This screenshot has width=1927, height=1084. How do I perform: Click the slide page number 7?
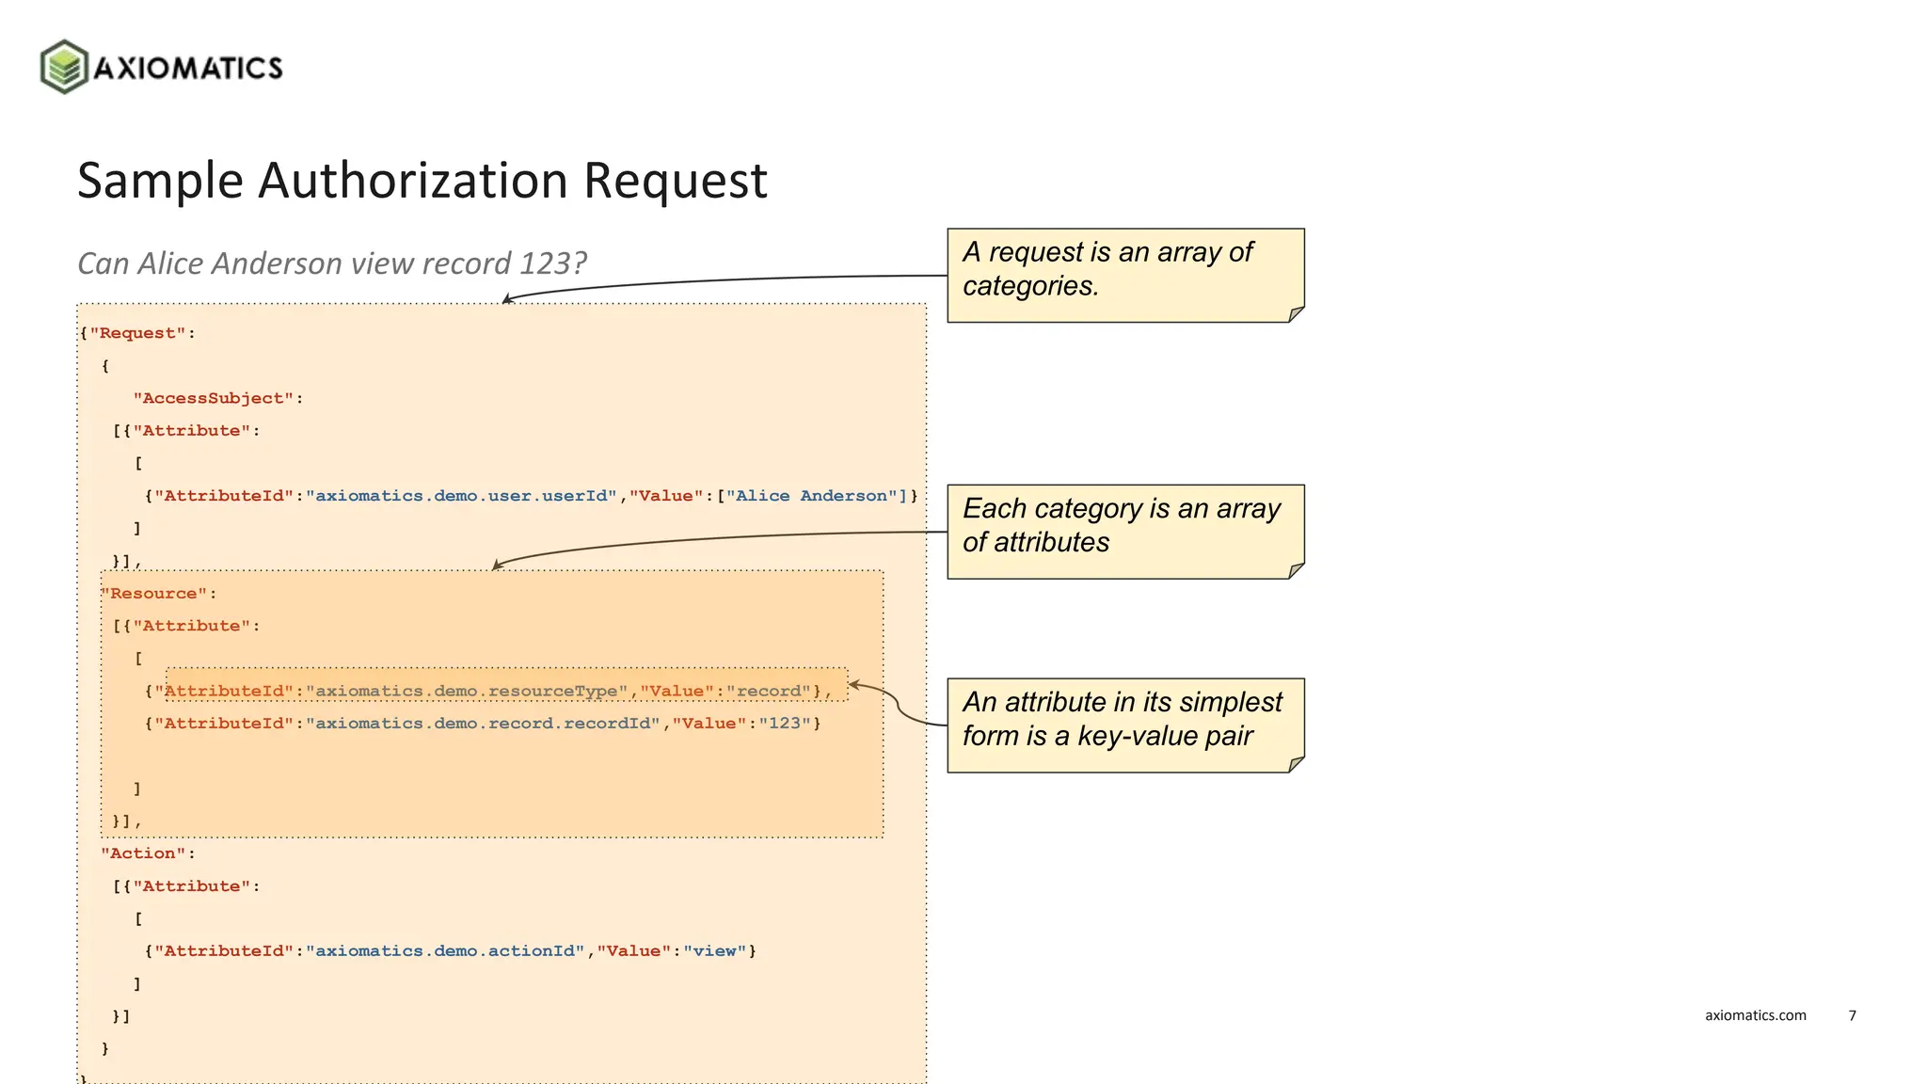[1852, 1015]
